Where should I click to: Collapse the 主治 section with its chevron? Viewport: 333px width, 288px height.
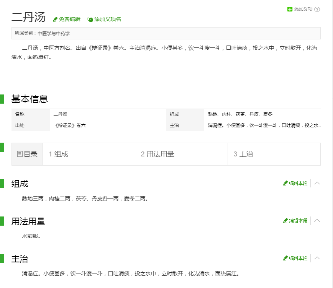317,258
